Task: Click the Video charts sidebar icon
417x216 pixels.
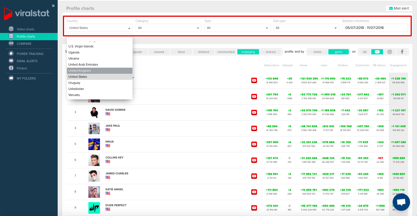Action: coord(11,29)
